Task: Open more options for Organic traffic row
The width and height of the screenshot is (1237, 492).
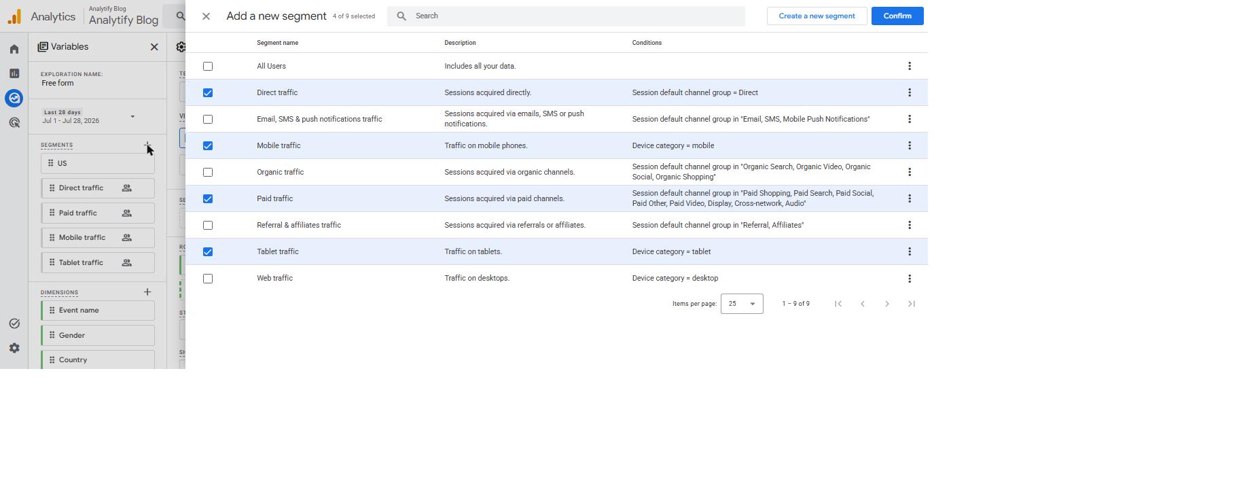Action: coord(910,172)
